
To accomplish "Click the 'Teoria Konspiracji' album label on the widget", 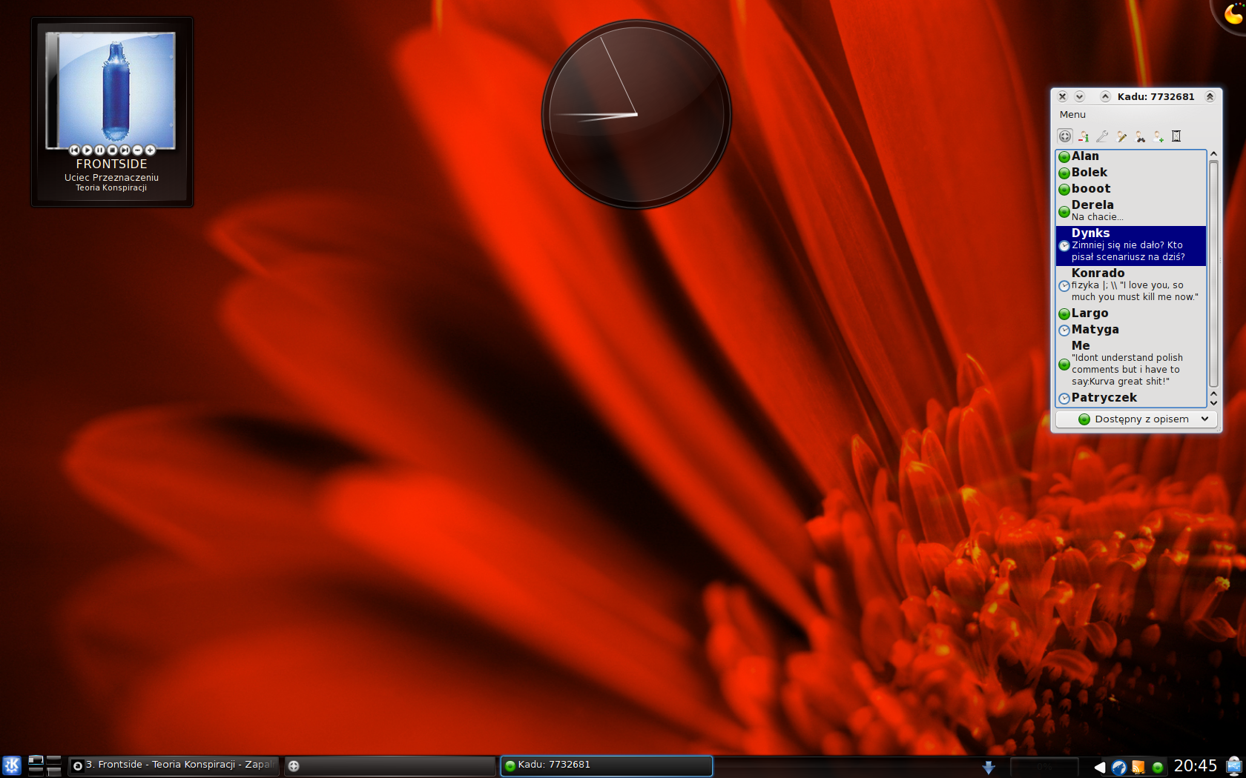I will click(x=111, y=188).
